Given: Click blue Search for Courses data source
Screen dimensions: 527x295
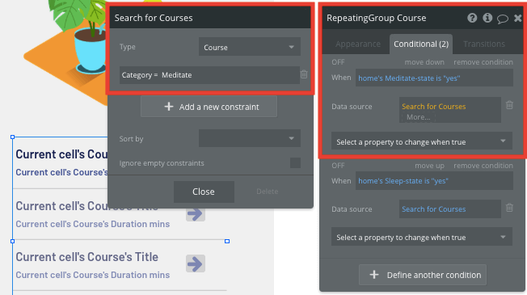Looking at the screenshot, I should (x=433, y=209).
